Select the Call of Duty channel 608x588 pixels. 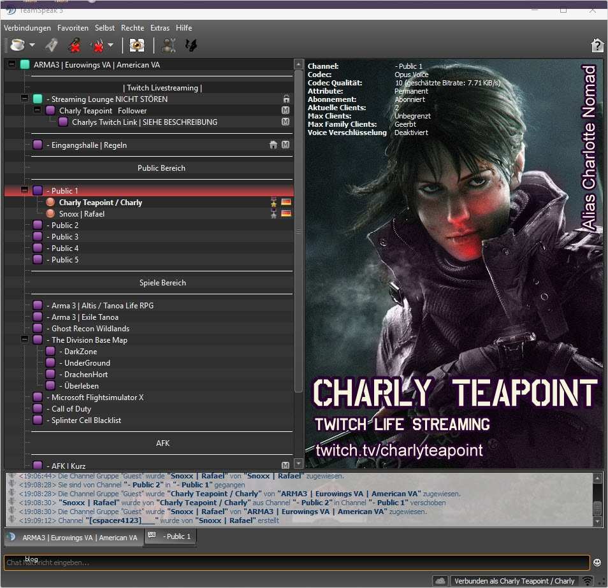(71, 409)
